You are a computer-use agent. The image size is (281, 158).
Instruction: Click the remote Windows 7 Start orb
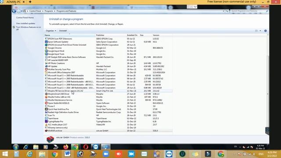(x=16, y=147)
